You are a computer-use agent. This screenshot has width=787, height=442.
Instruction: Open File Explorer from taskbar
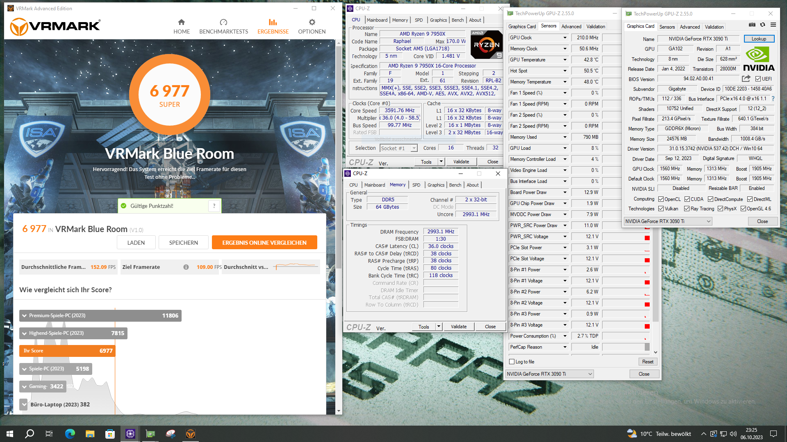coord(90,434)
